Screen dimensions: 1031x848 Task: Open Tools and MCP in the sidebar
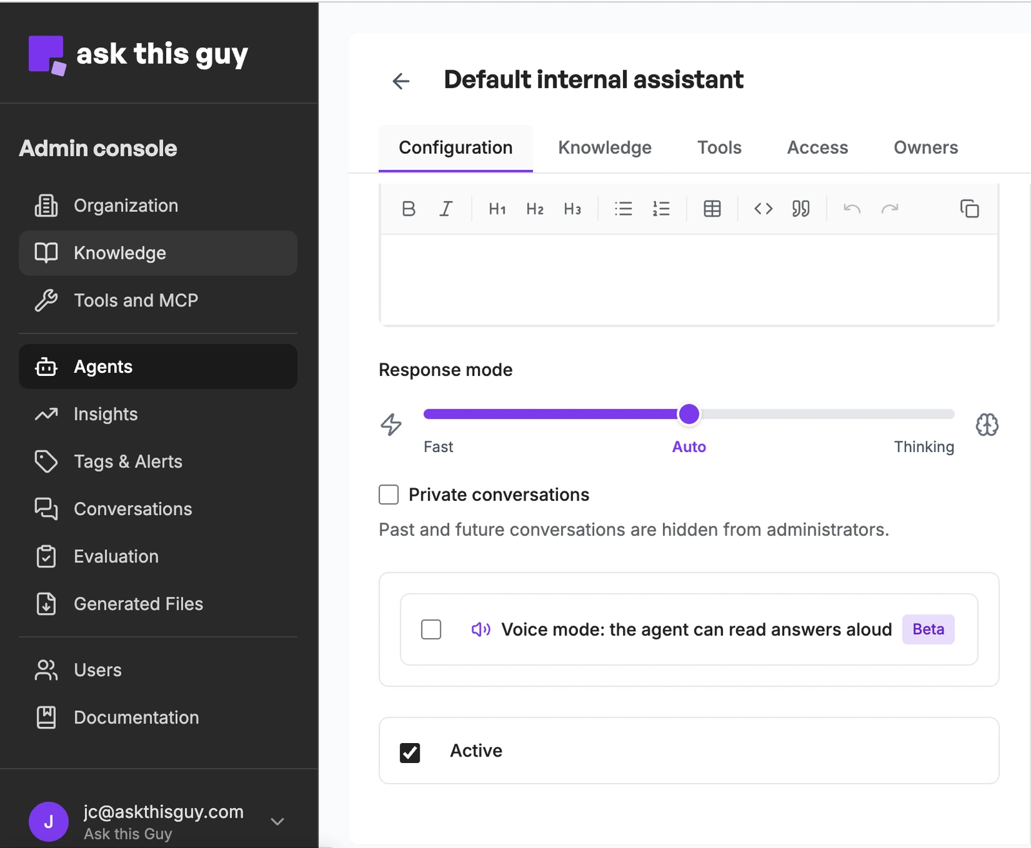[158, 301]
